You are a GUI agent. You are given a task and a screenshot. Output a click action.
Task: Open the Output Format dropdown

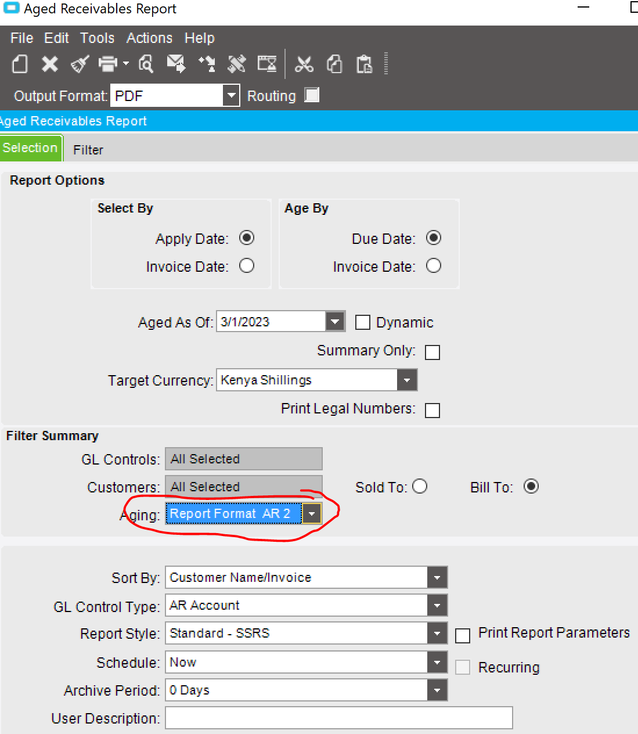[x=231, y=95]
